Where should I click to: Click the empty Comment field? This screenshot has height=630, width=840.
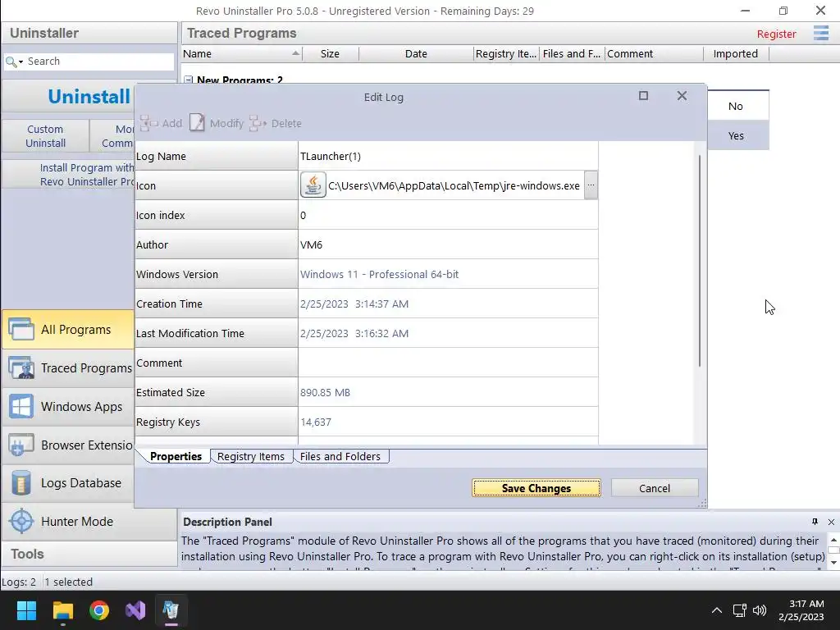click(448, 363)
